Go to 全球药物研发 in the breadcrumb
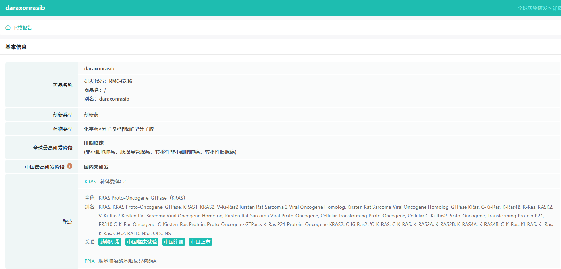 532,8
